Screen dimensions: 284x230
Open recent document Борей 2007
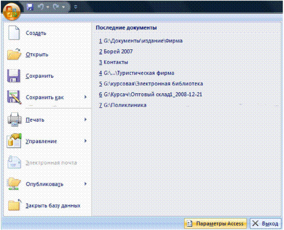pos(116,52)
